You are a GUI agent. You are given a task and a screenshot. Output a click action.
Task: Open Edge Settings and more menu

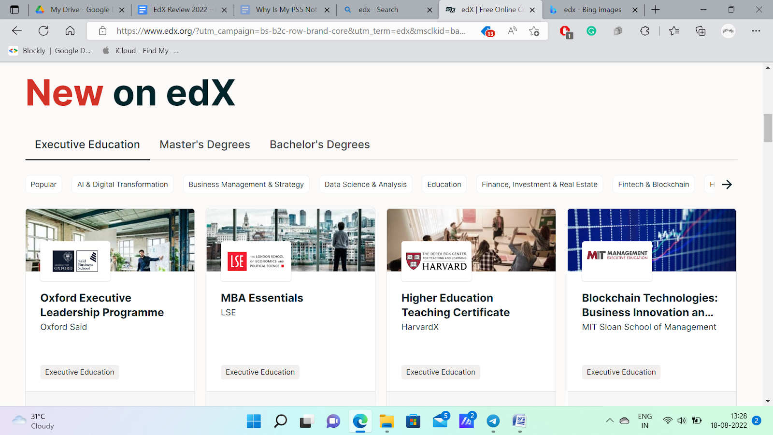pos(756,31)
